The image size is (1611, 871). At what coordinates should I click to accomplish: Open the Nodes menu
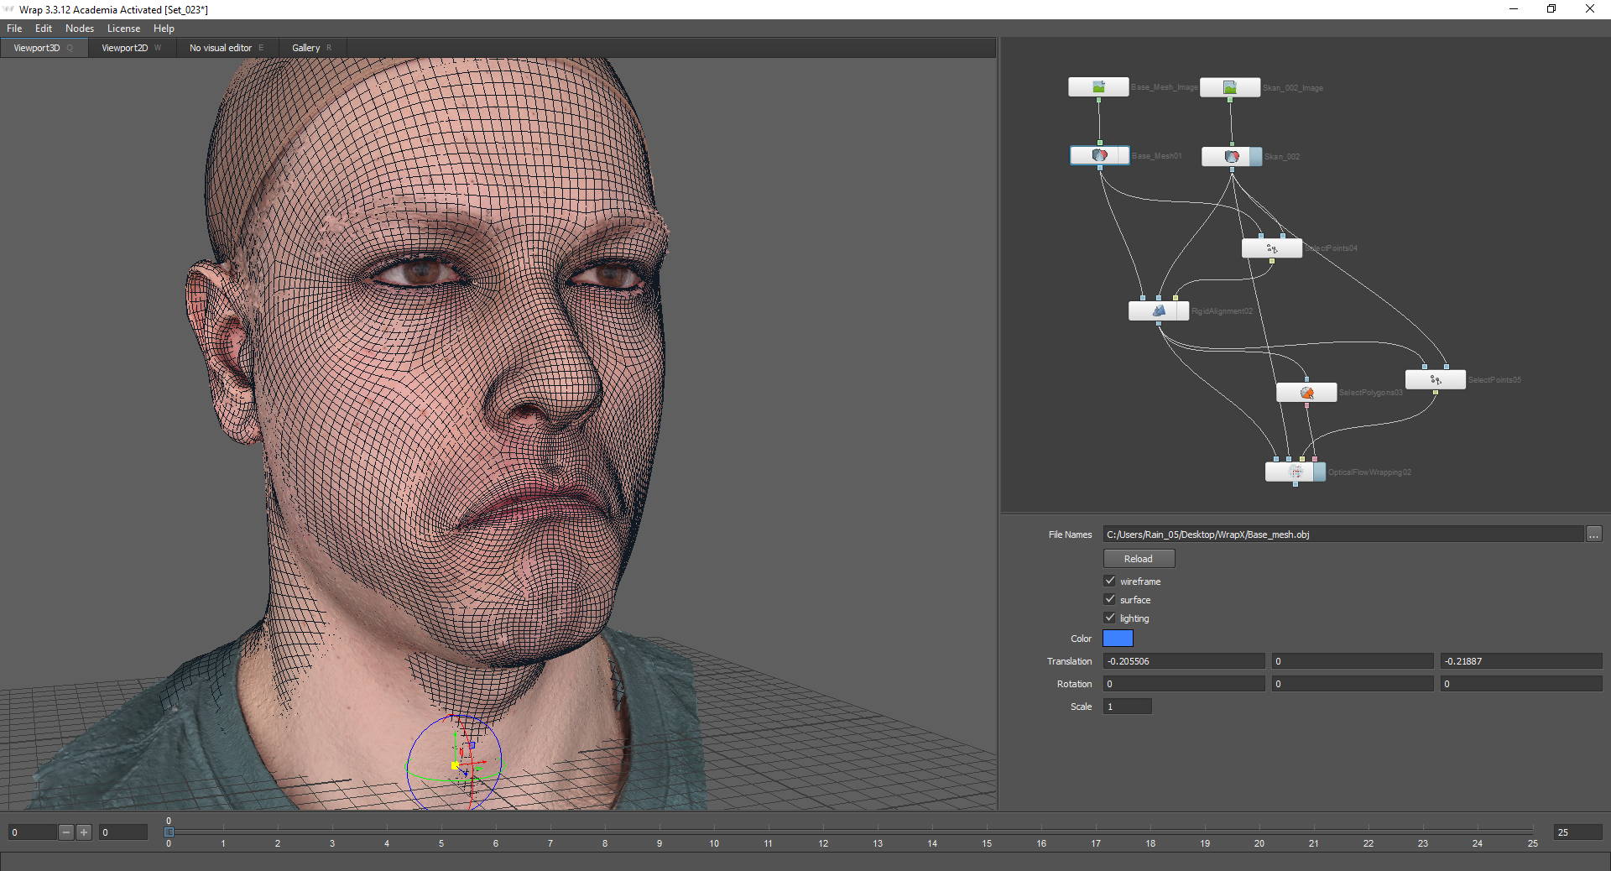point(80,29)
